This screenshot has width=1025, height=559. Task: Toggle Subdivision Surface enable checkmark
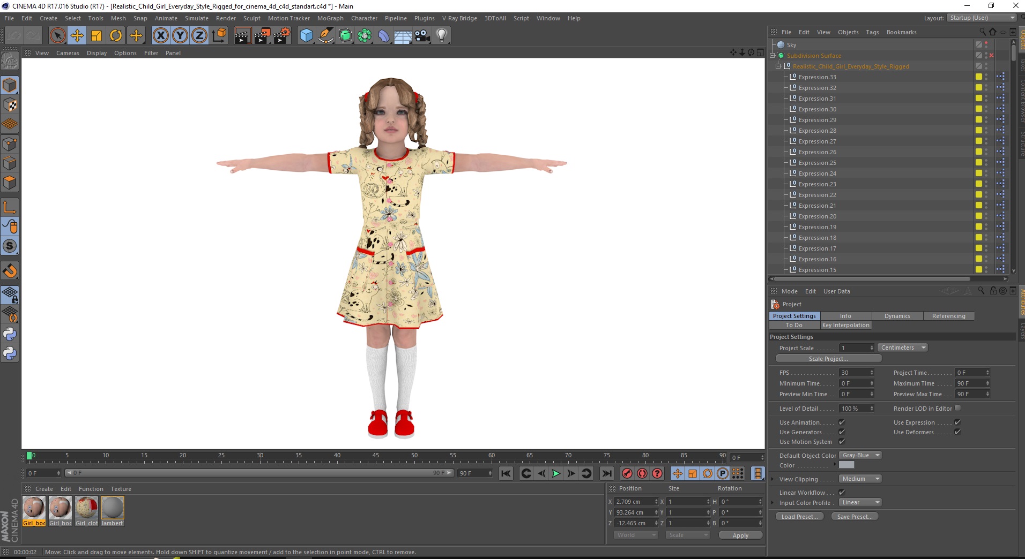coord(991,56)
